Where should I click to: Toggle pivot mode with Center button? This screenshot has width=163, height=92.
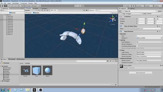(28, 6)
